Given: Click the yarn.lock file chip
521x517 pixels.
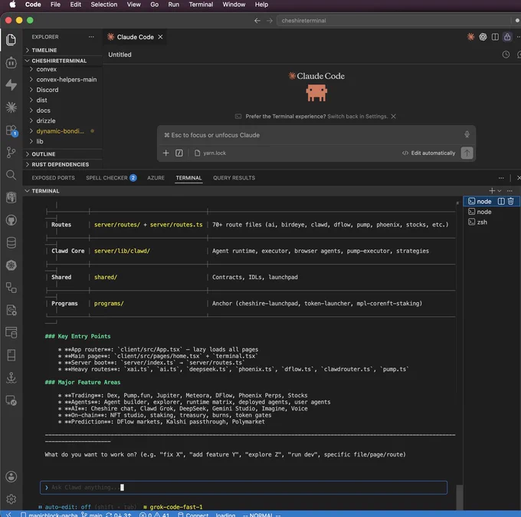Looking at the screenshot, I should click(x=211, y=153).
